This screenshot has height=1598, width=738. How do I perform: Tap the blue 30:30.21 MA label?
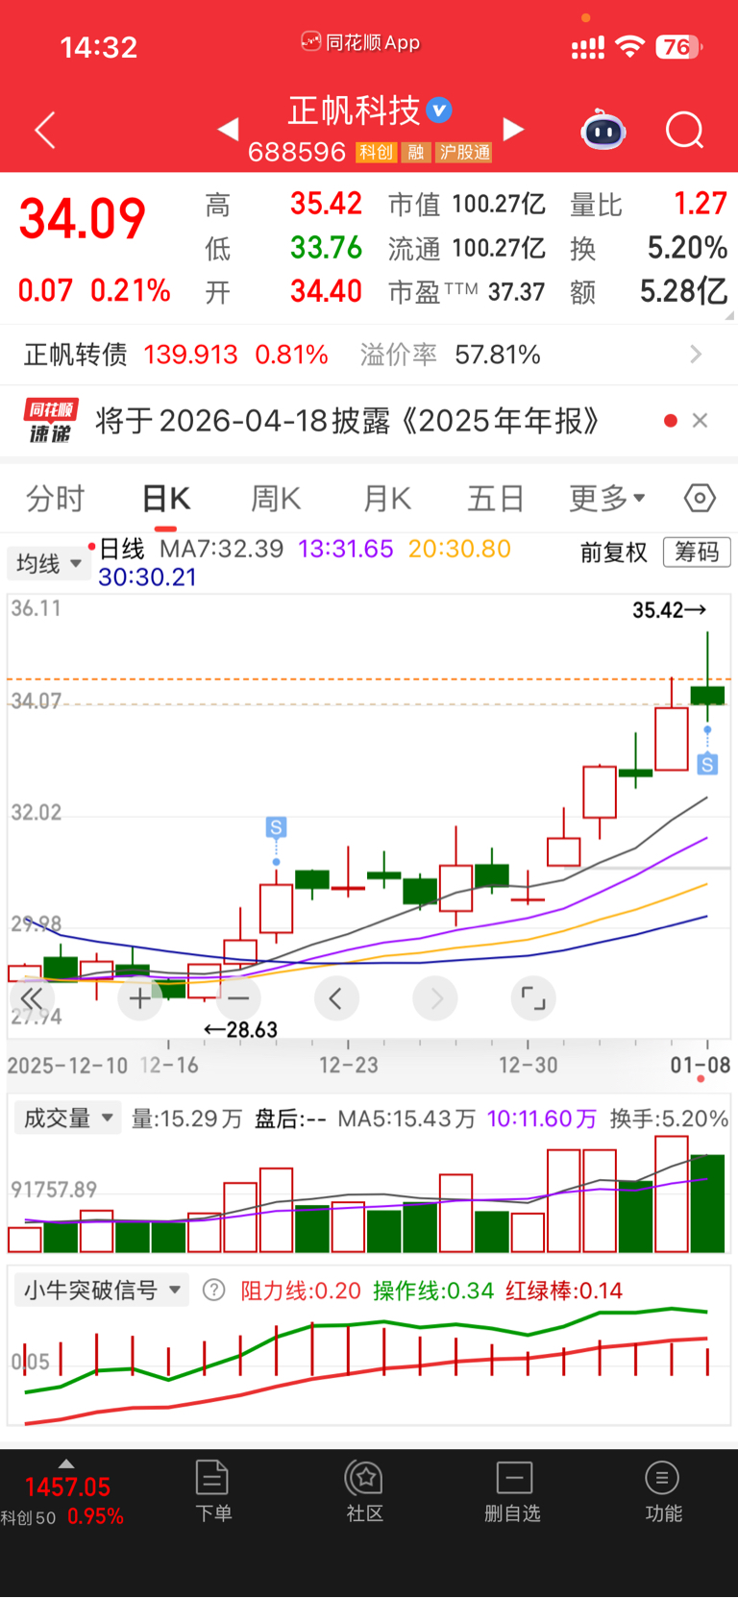(x=147, y=577)
